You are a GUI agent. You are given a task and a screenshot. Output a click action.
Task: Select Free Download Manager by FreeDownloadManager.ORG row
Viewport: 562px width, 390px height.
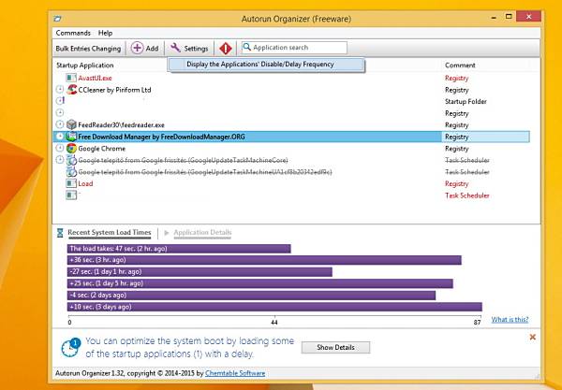pos(290,137)
